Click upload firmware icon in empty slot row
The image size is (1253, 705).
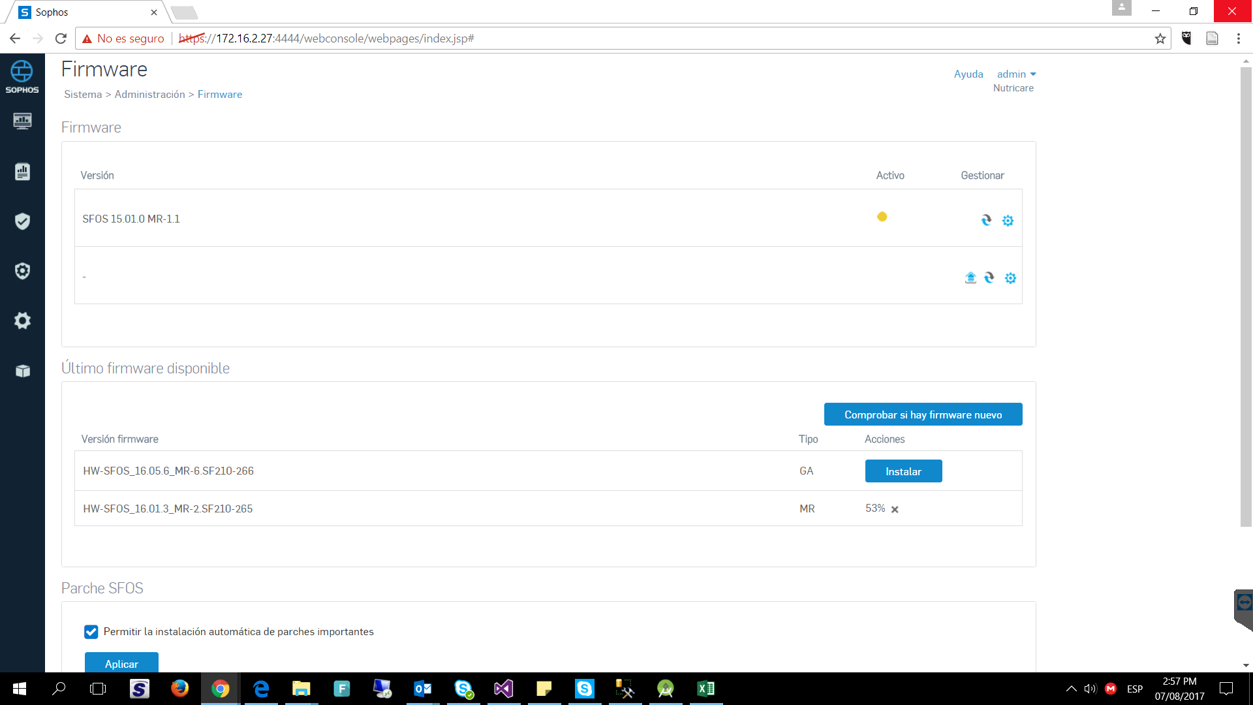pos(970,278)
